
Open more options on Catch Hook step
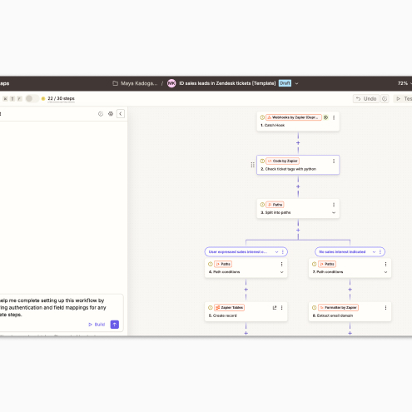click(x=334, y=117)
